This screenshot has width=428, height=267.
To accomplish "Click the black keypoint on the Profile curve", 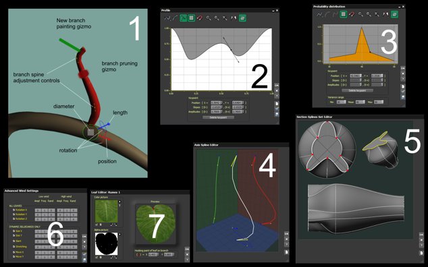I will tap(231, 50).
